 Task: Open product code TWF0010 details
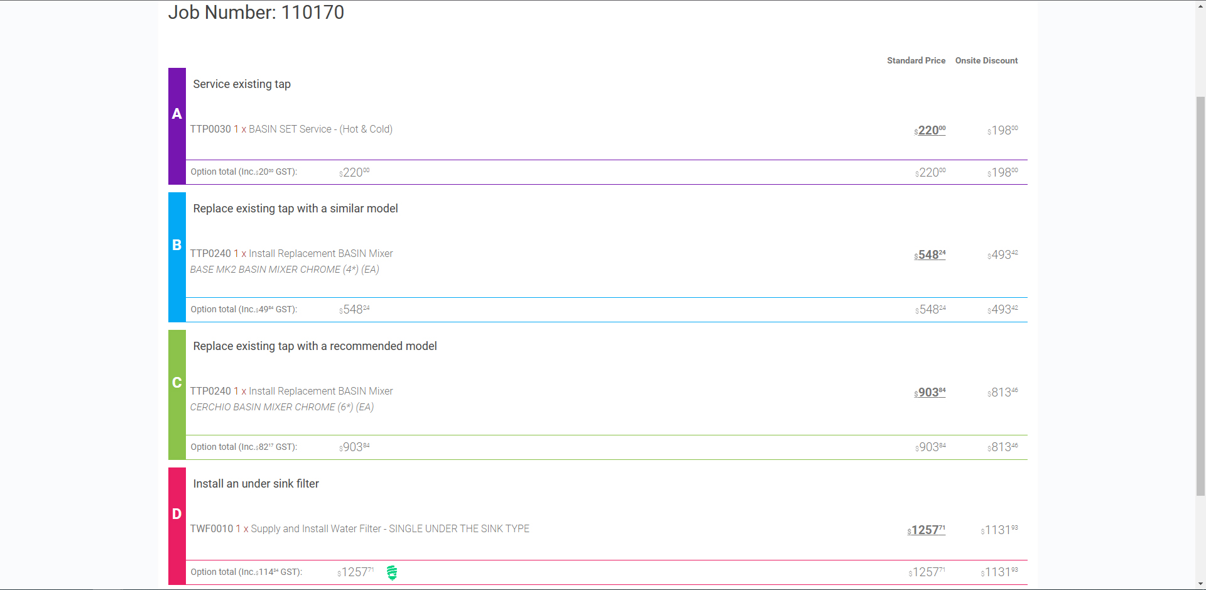[212, 528]
